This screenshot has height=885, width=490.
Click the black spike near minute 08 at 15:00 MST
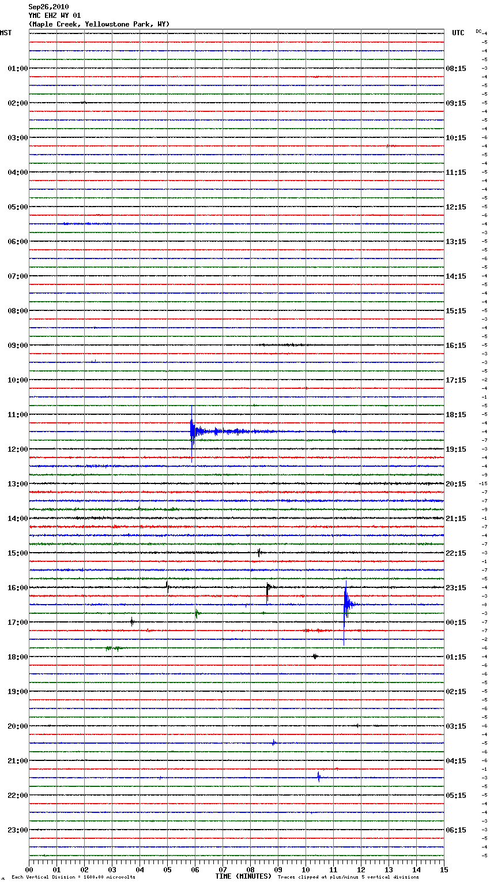pyautogui.click(x=259, y=553)
